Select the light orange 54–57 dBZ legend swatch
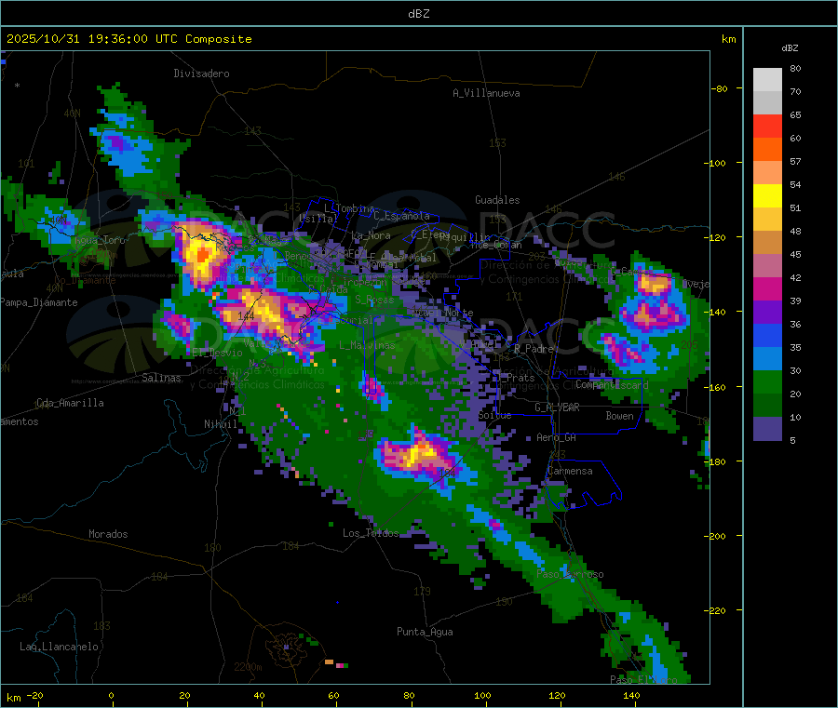The width and height of the screenshot is (838, 708). coord(767,173)
